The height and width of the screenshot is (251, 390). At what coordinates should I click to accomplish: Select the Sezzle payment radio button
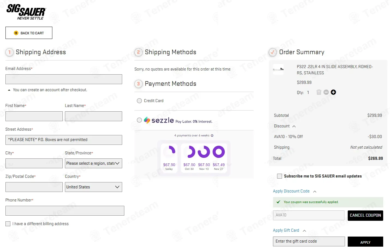(x=139, y=120)
